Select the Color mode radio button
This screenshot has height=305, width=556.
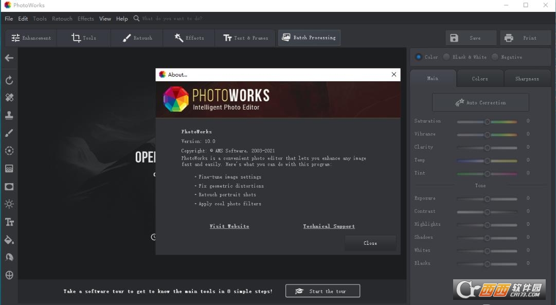[419, 57]
